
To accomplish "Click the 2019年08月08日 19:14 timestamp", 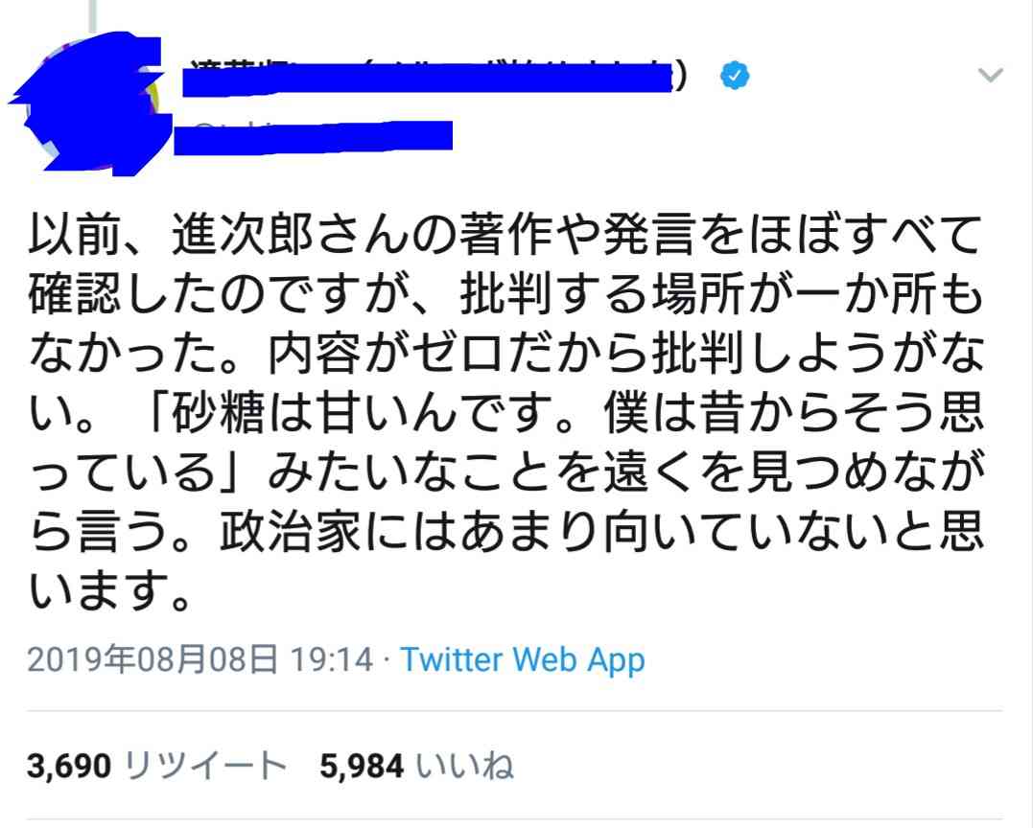I will pyautogui.click(x=200, y=659).
